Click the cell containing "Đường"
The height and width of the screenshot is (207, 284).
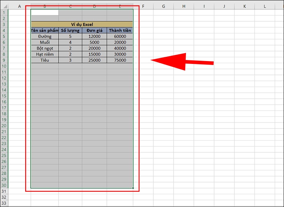[x=44, y=36]
